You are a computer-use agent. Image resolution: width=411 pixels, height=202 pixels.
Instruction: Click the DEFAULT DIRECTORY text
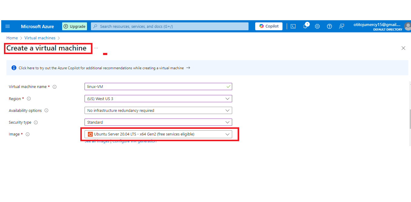pos(388,30)
